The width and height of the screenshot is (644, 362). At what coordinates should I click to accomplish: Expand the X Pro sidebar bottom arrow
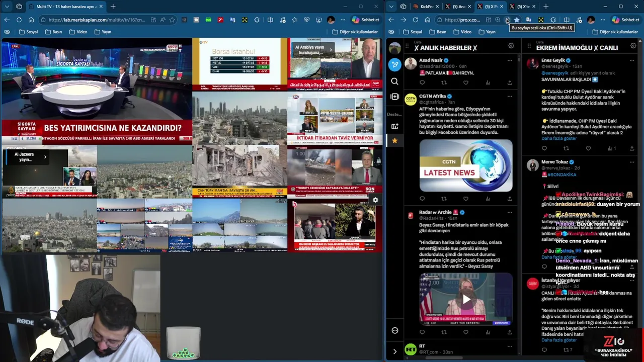(395, 351)
